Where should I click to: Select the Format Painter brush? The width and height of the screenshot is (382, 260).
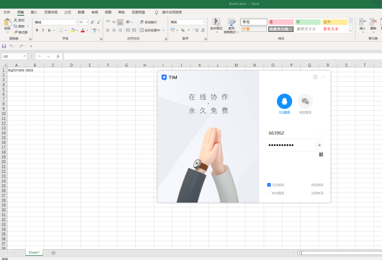pos(16,32)
